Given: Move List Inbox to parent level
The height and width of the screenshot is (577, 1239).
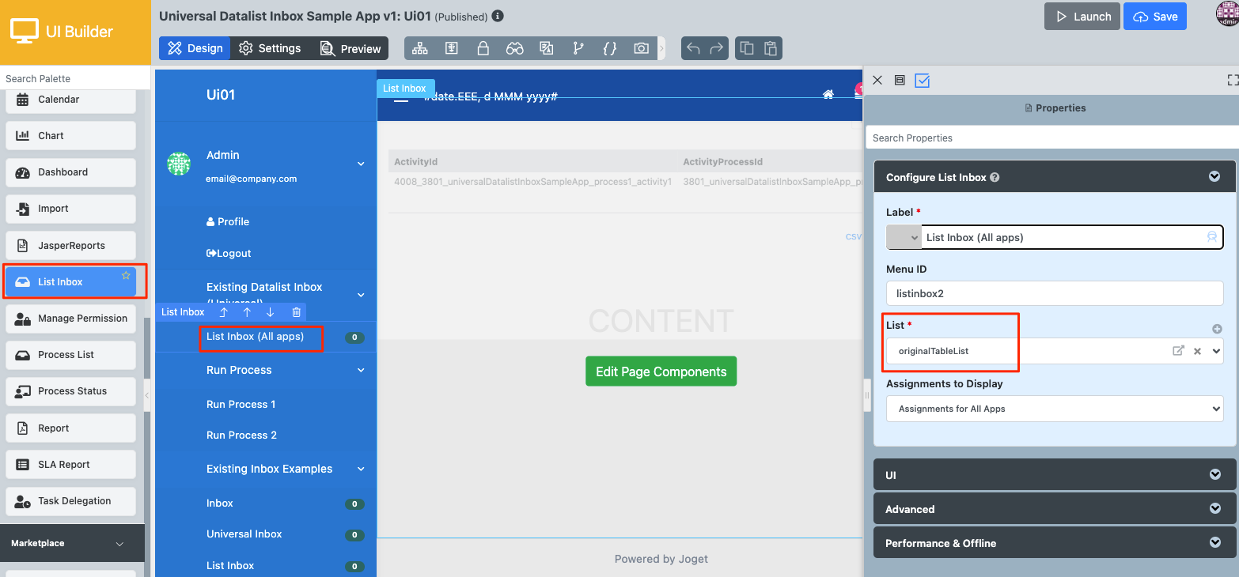Looking at the screenshot, I should [x=224, y=312].
